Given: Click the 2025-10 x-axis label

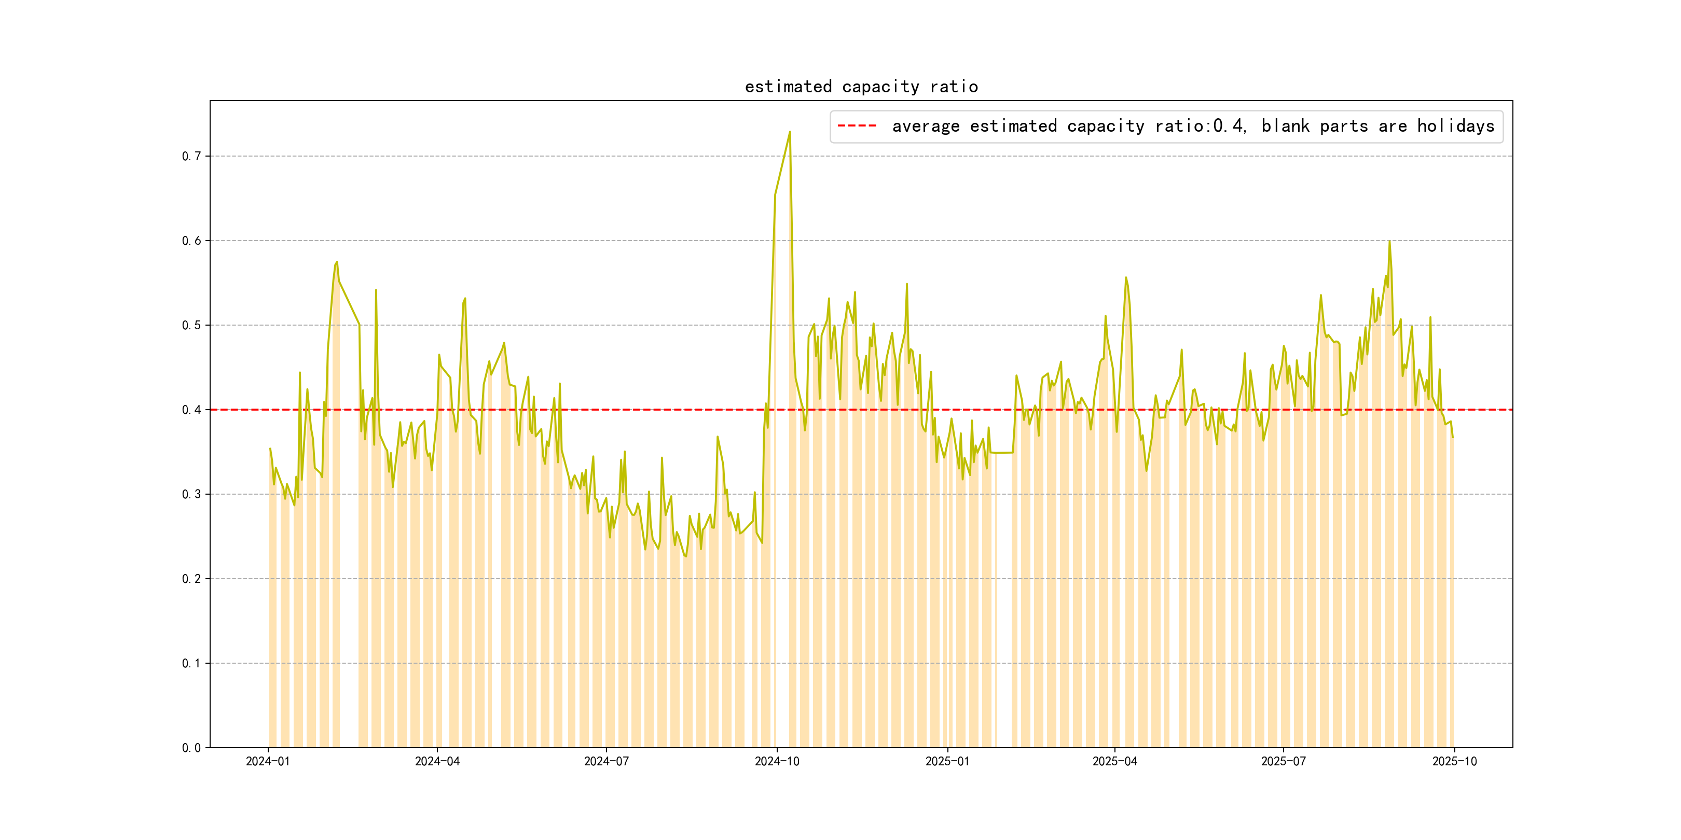Looking at the screenshot, I should 1454,761.
